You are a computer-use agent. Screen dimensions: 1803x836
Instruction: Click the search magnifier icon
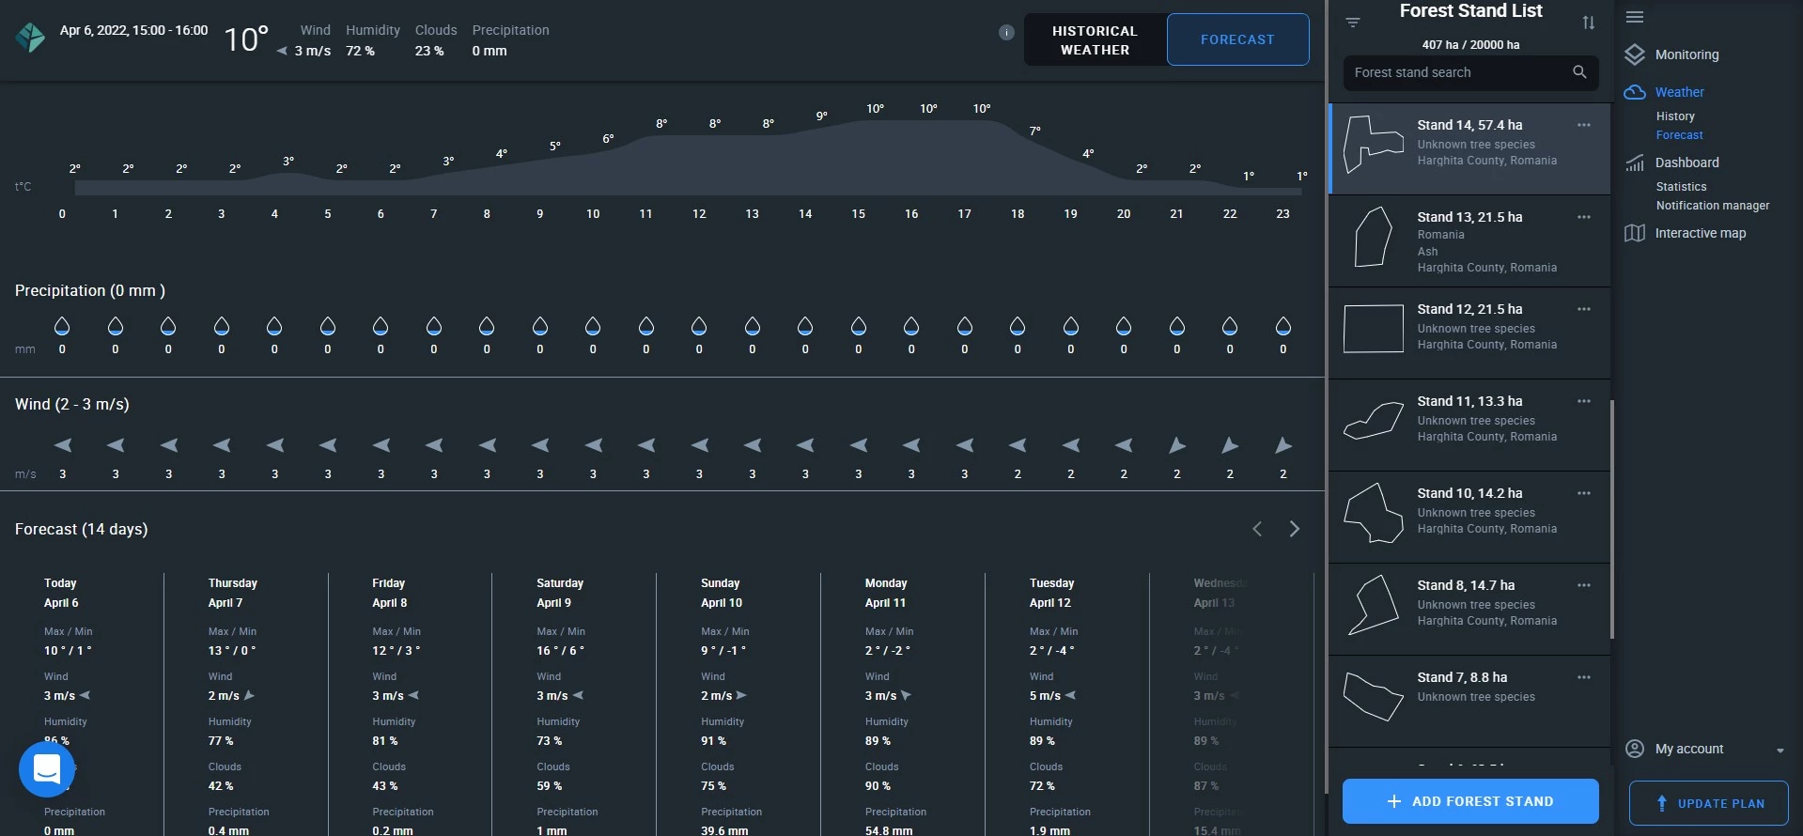point(1579,72)
